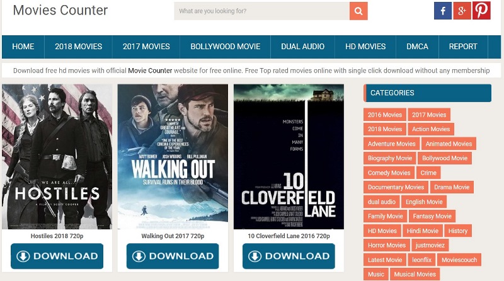
Task: Click the 'Hostiles 2018 720p' title
Action: (57, 236)
